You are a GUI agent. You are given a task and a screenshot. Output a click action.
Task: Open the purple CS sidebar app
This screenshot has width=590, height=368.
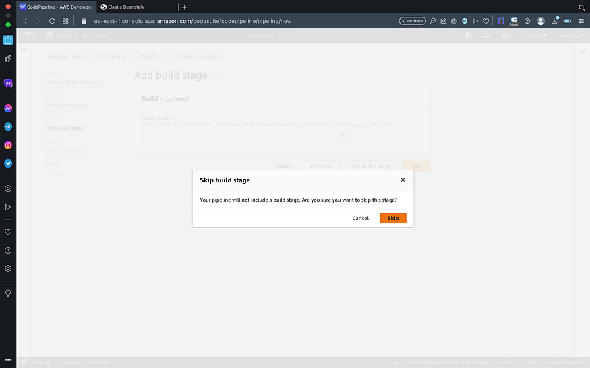pyautogui.click(x=8, y=83)
